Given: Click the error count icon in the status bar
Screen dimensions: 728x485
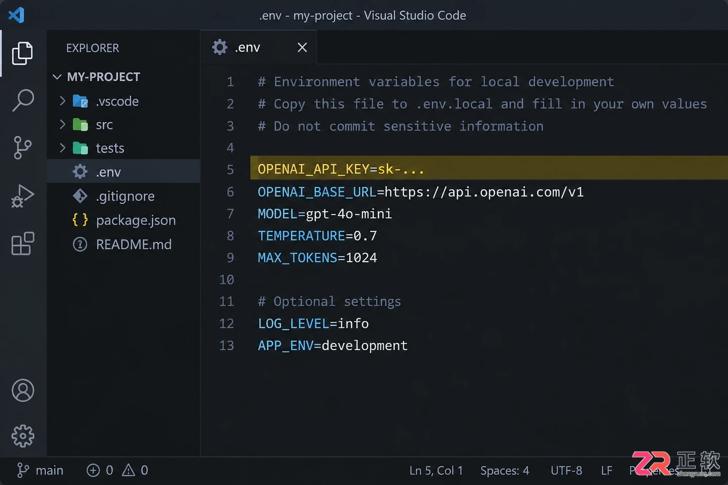Looking at the screenshot, I should [93, 470].
